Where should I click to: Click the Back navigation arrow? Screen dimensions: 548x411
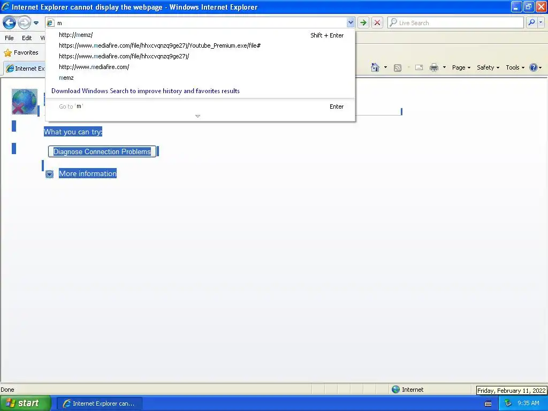(9, 23)
